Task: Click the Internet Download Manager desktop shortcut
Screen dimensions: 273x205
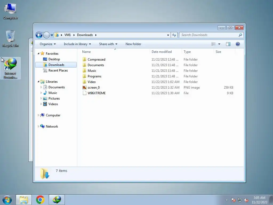Action: point(10,68)
